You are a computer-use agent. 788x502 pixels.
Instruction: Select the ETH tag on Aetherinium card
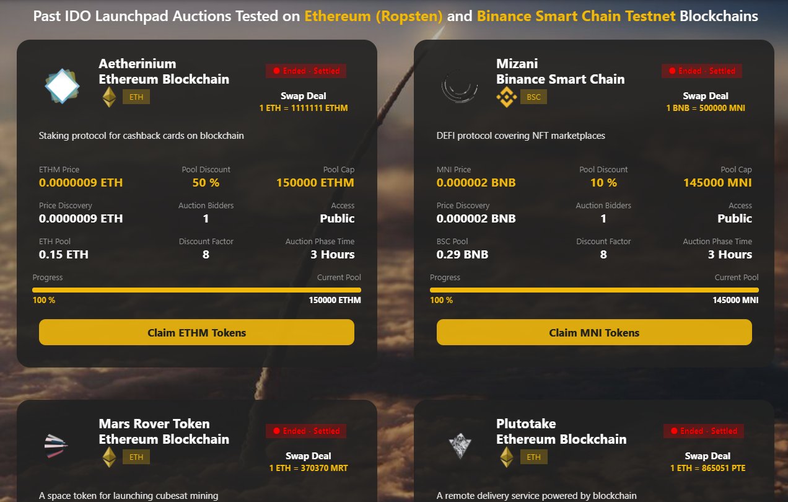[136, 97]
